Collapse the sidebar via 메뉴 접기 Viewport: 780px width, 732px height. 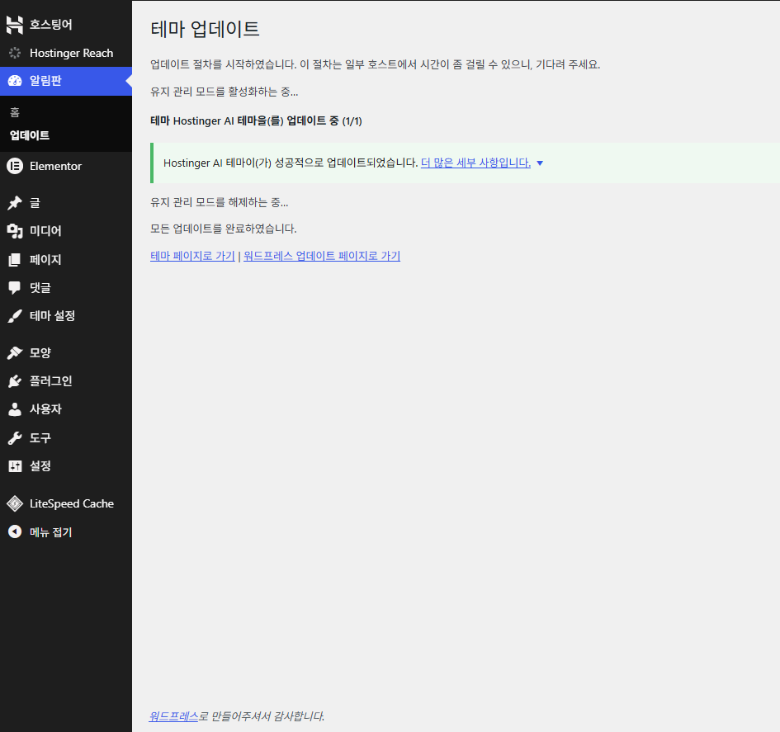[x=66, y=531]
